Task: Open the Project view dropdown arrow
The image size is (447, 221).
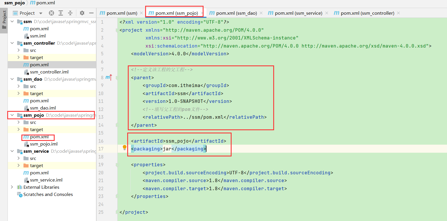Action: coord(40,13)
